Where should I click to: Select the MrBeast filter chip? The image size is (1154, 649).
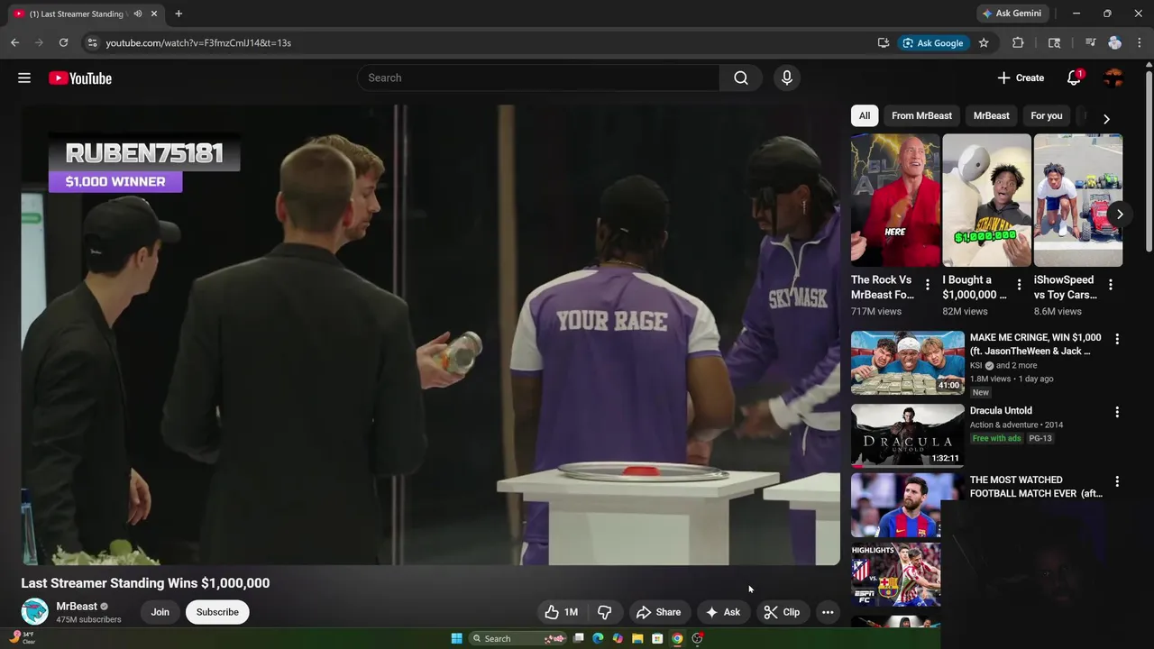click(x=991, y=115)
